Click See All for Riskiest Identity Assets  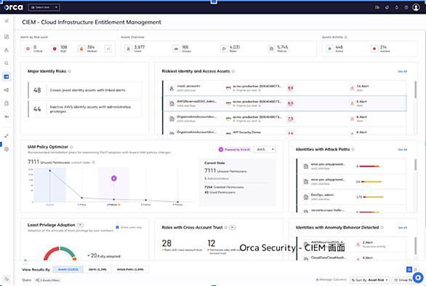click(x=402, y=71)
